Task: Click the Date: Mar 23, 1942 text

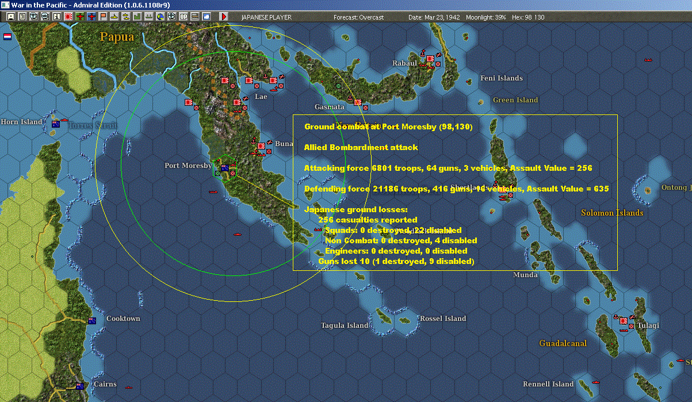Action: [x=435, y=17]
